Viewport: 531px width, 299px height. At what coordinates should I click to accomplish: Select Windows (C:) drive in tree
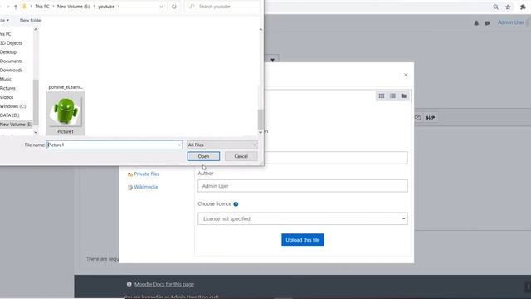click(x=13, y=106)
